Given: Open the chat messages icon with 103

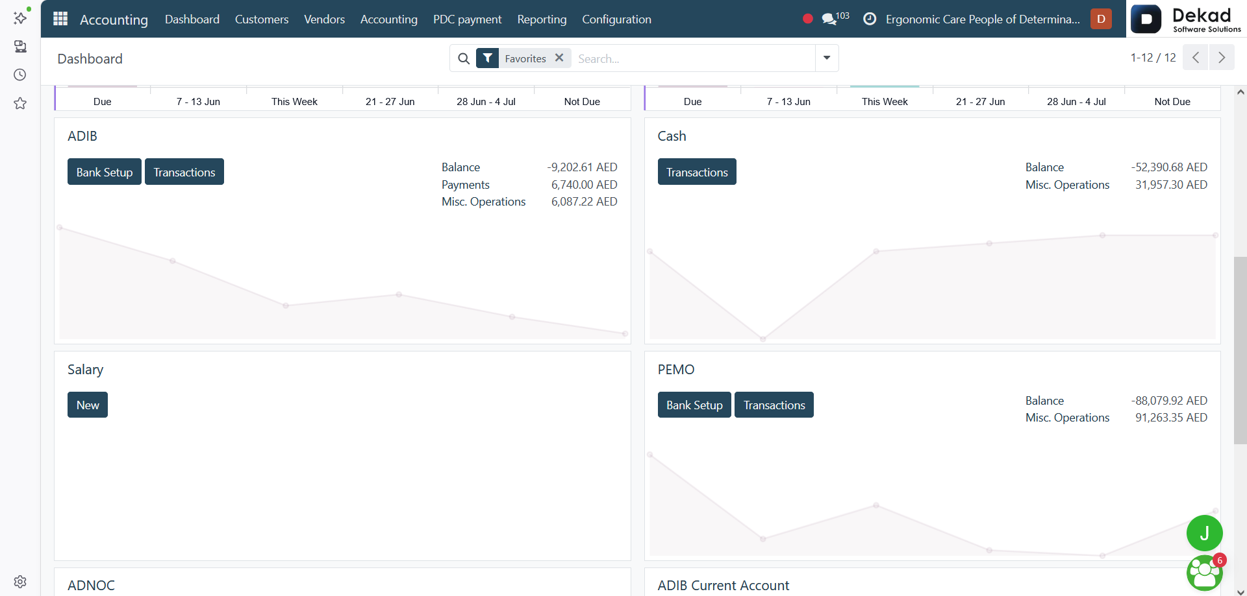Looking at the screenshot, I should pos(835,18).
